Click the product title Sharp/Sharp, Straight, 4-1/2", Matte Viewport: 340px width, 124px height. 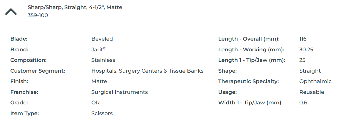click(x=75, y=7)
